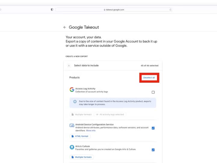This screenshot has height=163, width=217.
Task: Click the Access Log Activity title text
Action: [85, 88]
